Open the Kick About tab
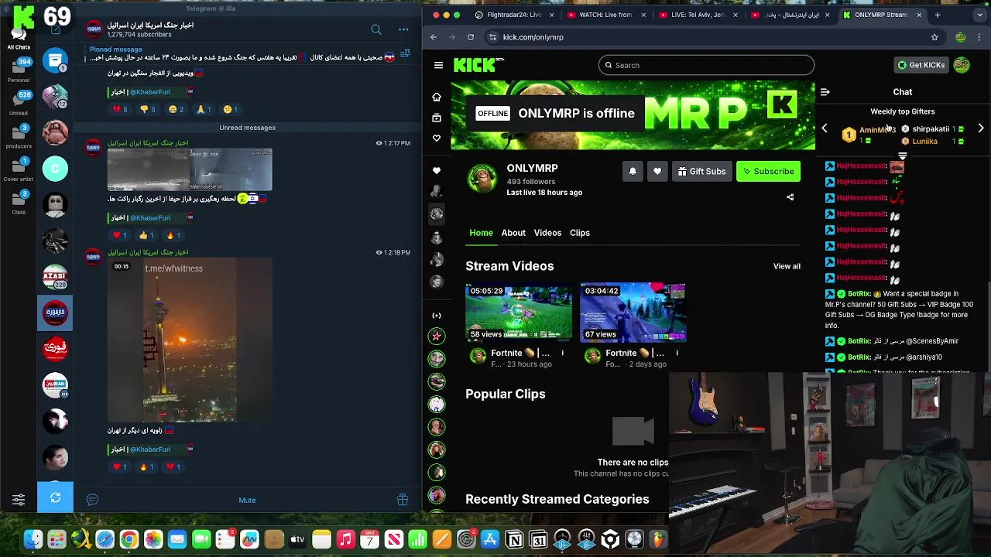This screenshot has width=991, height=557. [513, 233]
